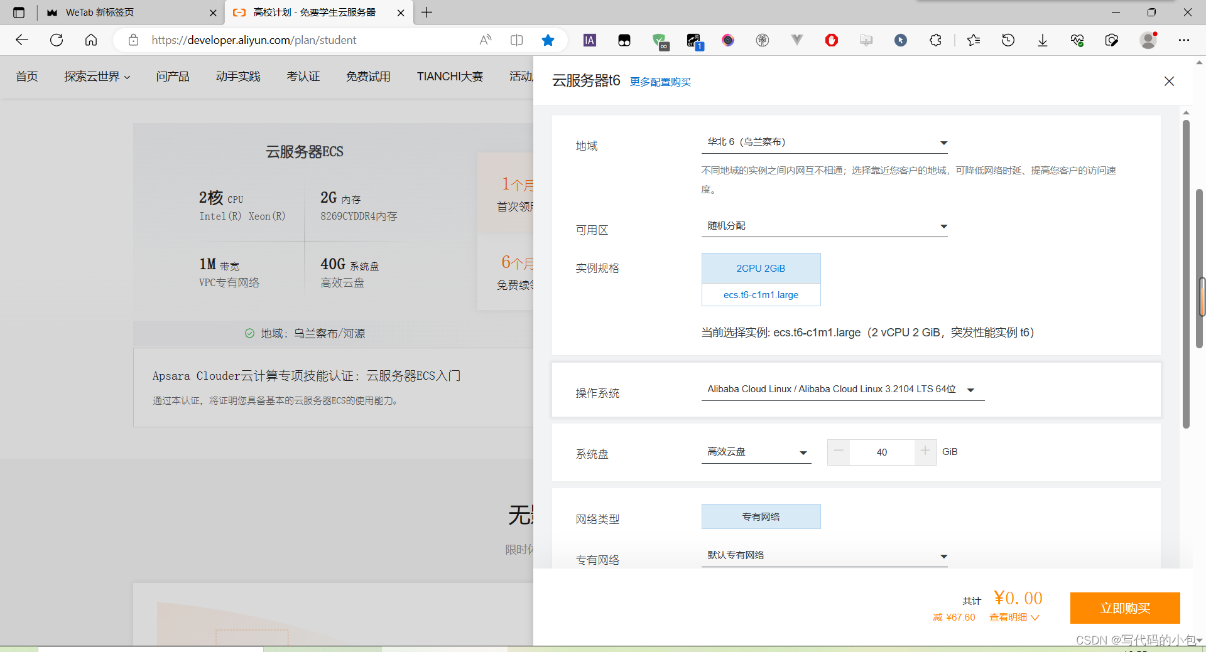1206x652 pixels.
Task: Click the address bar URL
Action: pyautogui.click(x=254, y=40)
